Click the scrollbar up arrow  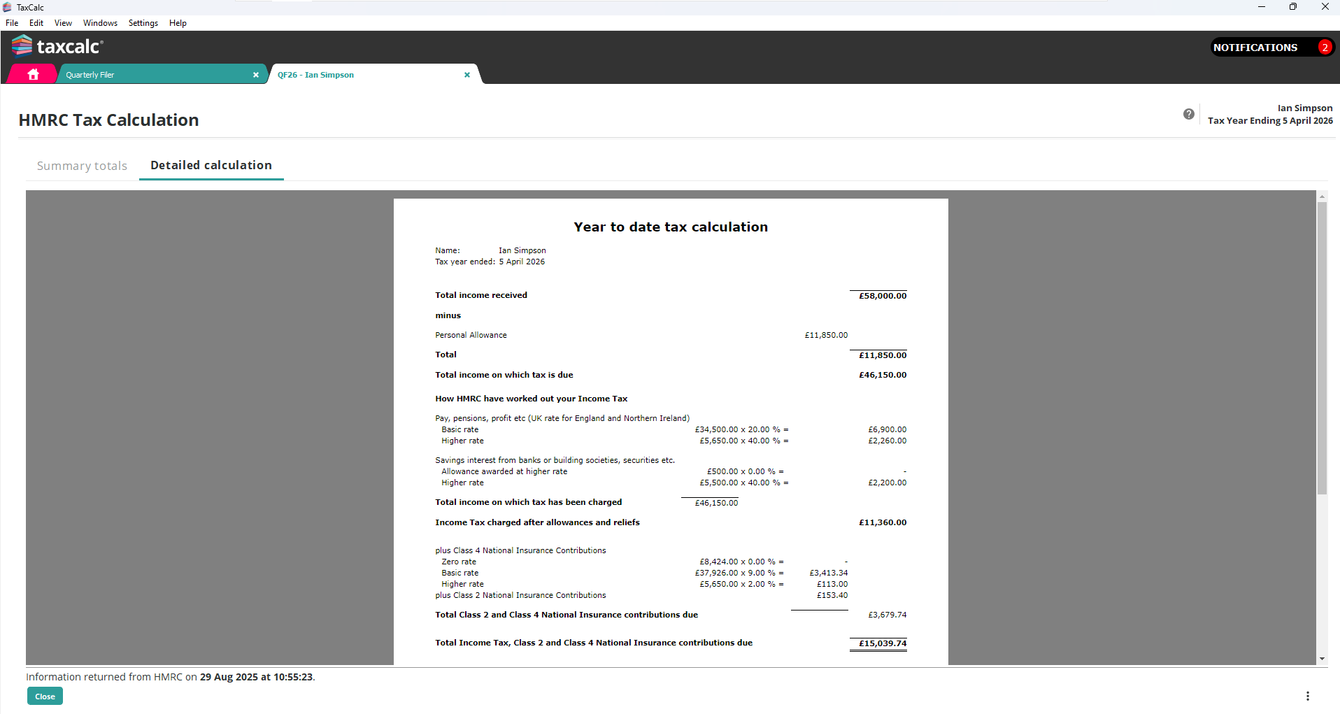click(1322, 197)
